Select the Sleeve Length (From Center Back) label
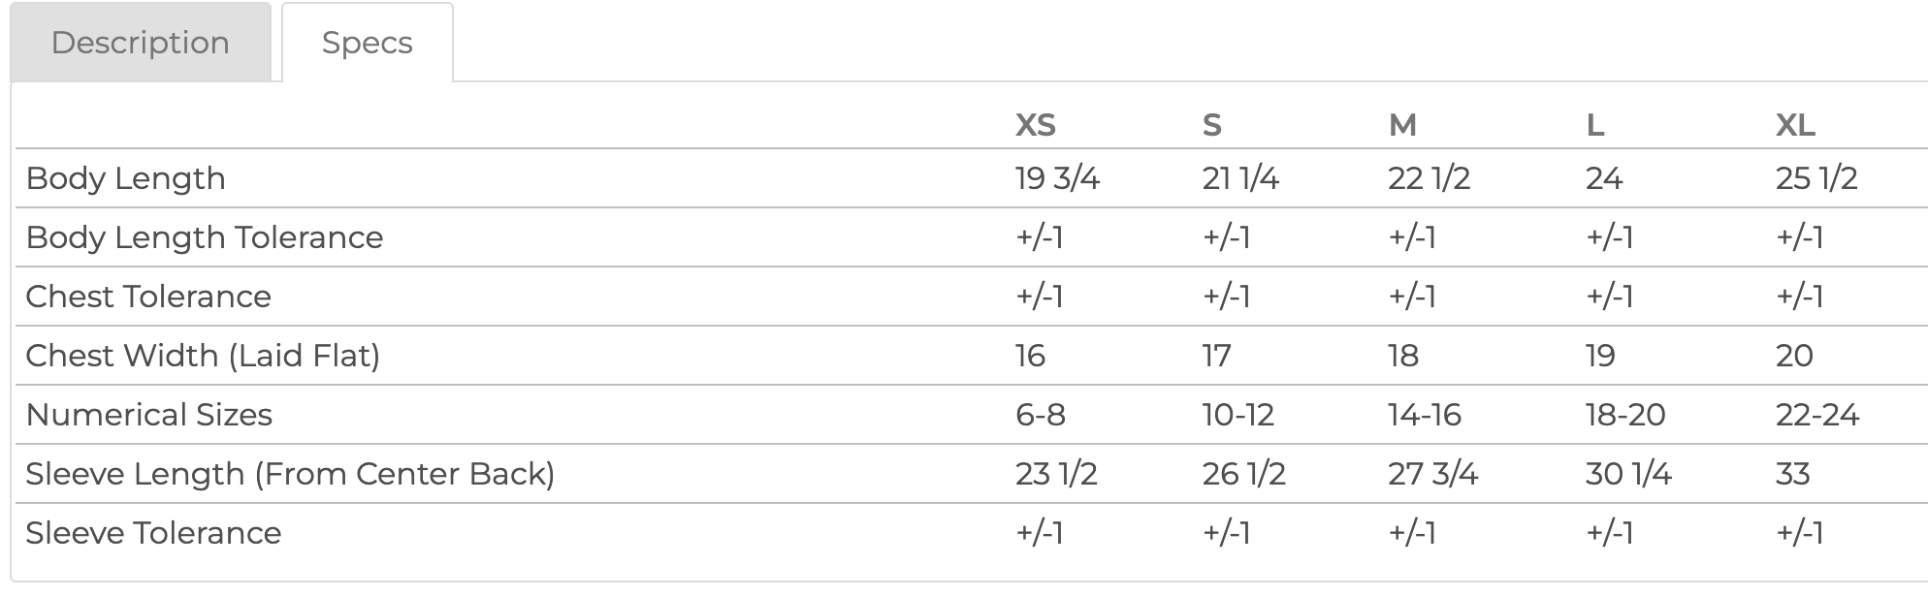 290,474
